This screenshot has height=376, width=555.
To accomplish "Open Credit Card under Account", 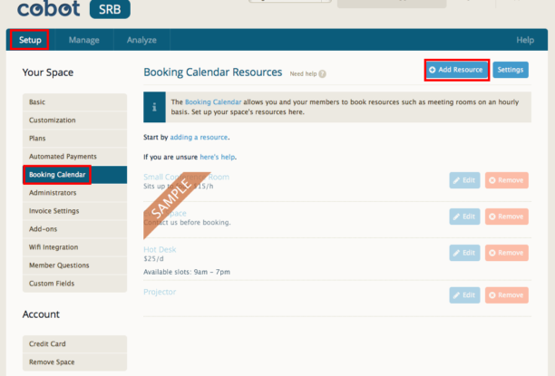I will coord(74,343).
